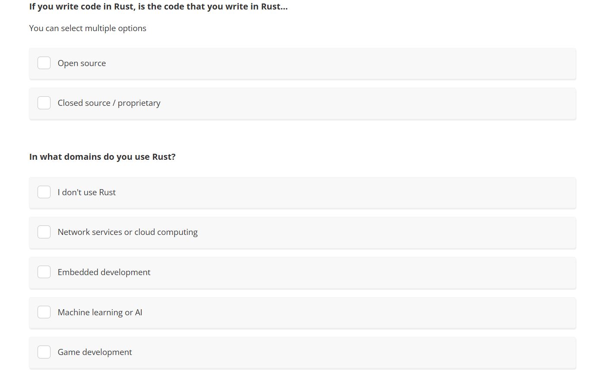
Task: Click the Machine learning or AI label
Action: point(100,312)
